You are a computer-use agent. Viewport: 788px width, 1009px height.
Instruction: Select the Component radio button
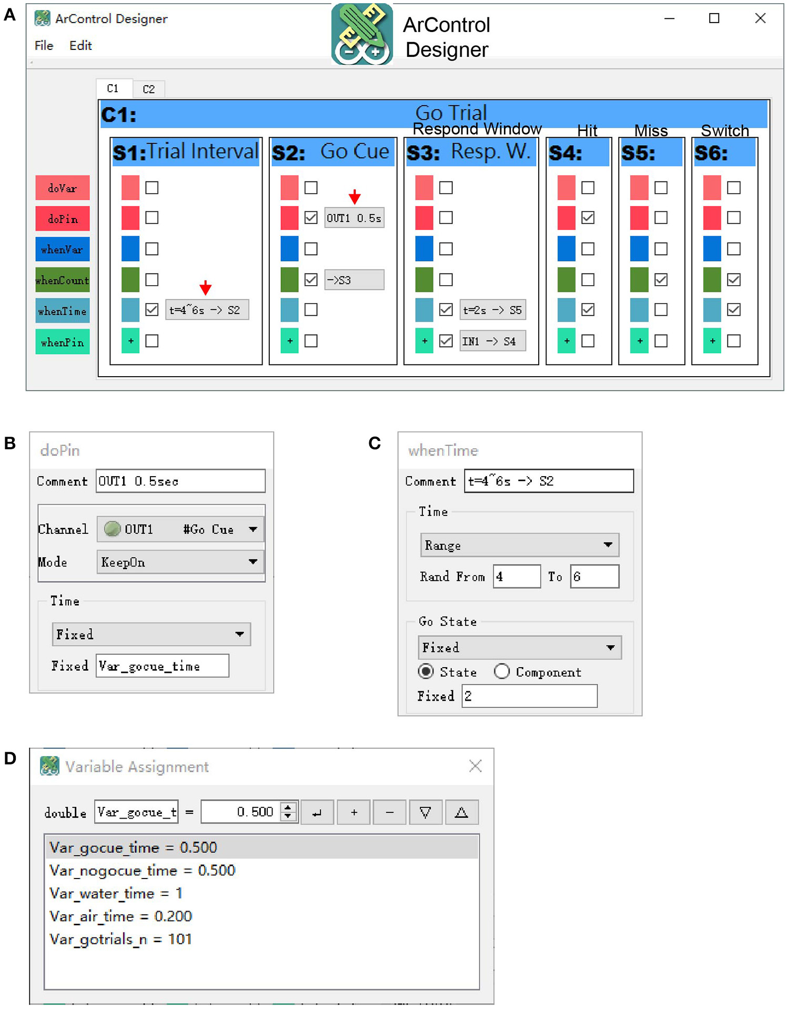[x=502, y=672]
